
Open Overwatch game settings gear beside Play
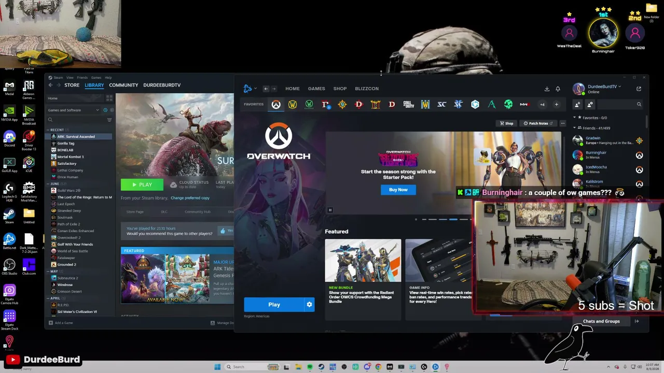pyautogui.click(x=309, y=305)
